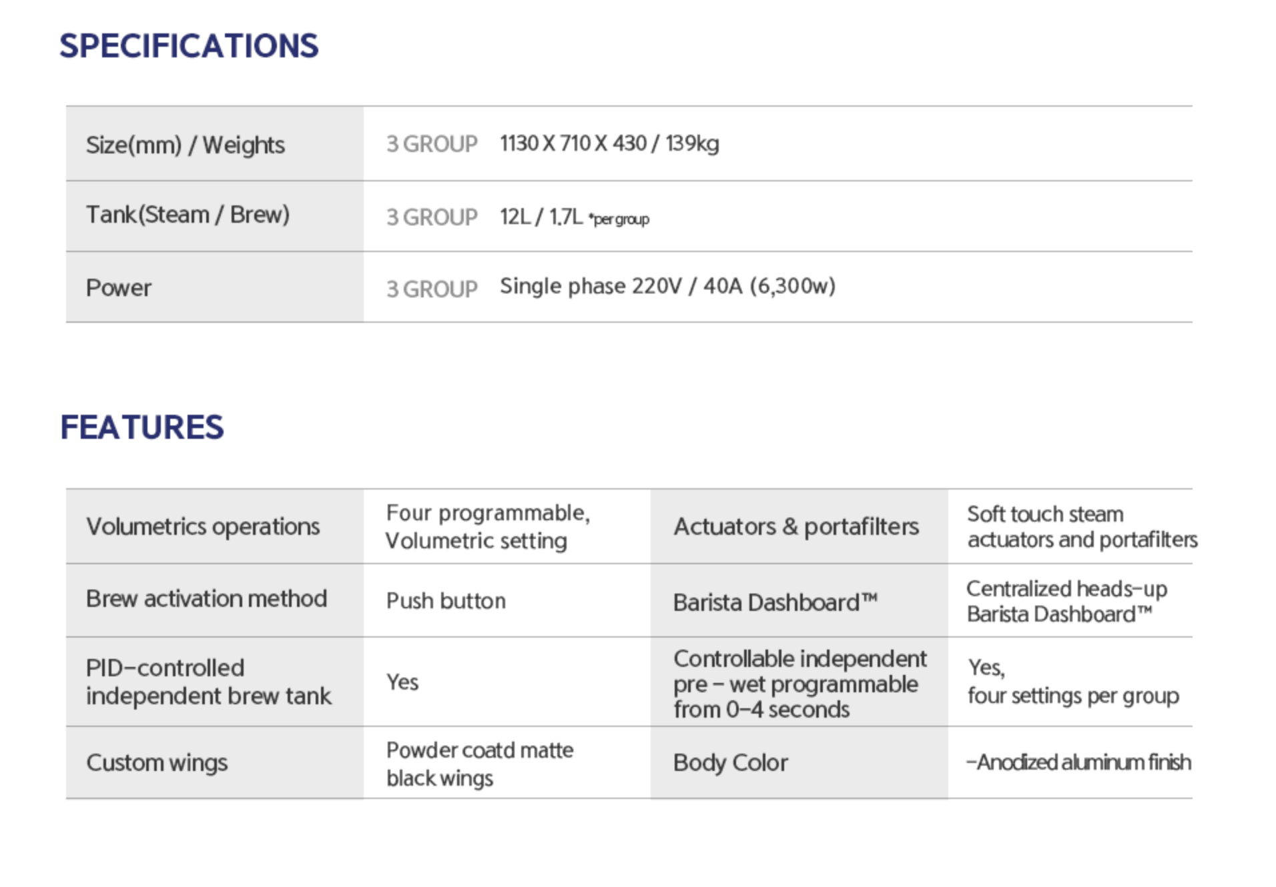Screen dimensions: 1276x887
Task: Click the Push button value text
Action: point(446,601)
